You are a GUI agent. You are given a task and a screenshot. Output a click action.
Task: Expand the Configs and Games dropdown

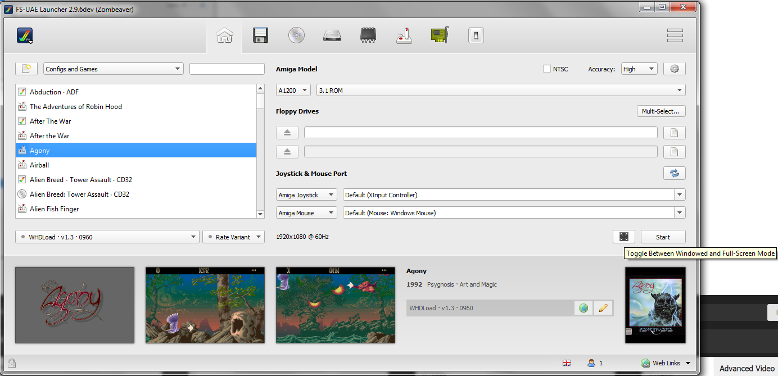[114, 69]
